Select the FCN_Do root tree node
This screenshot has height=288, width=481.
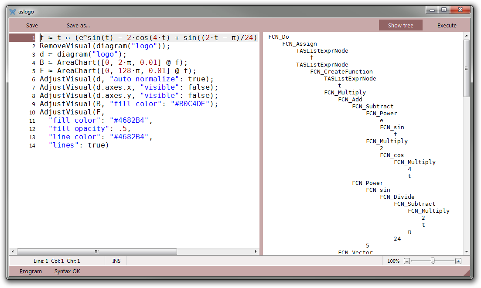click(279, 37)
